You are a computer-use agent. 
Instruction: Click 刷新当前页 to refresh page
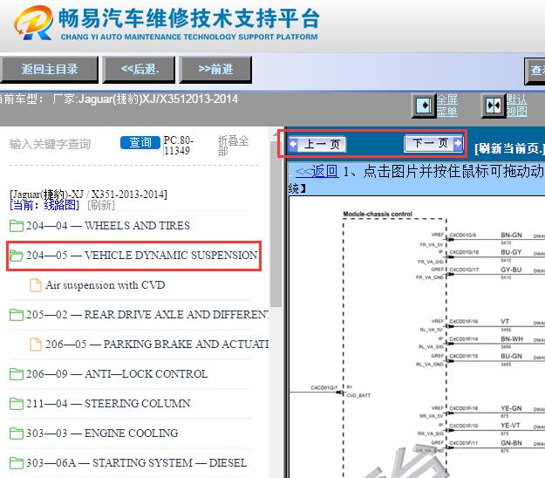509,148
